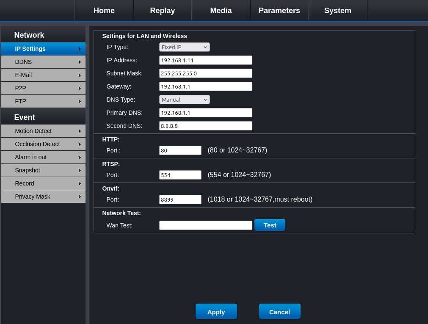
Task: Click the 'RTSP:' section label
Action: point(111,164)
